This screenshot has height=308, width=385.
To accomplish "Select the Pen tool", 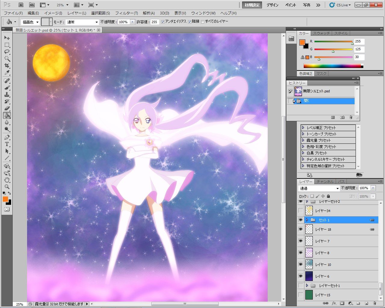I will click(7, 137).
